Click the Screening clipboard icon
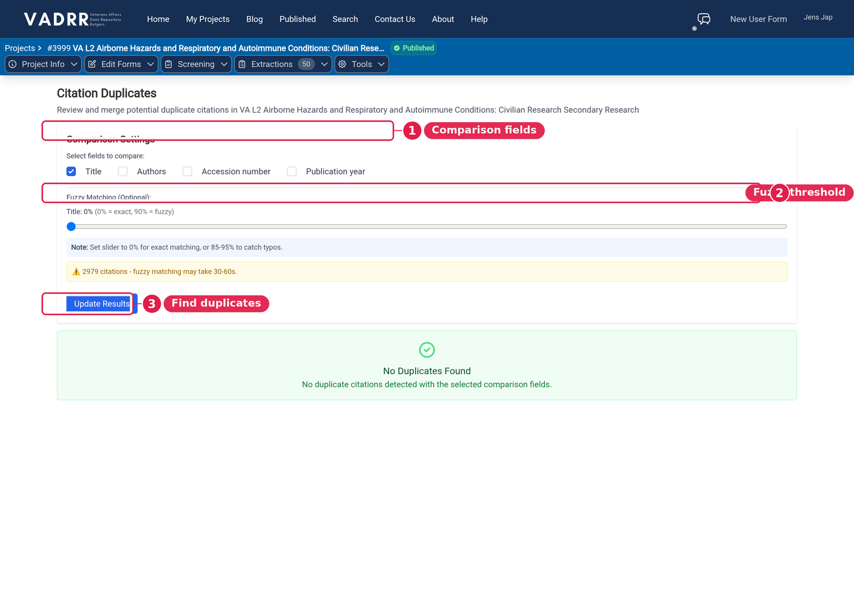 click(168, 64)
